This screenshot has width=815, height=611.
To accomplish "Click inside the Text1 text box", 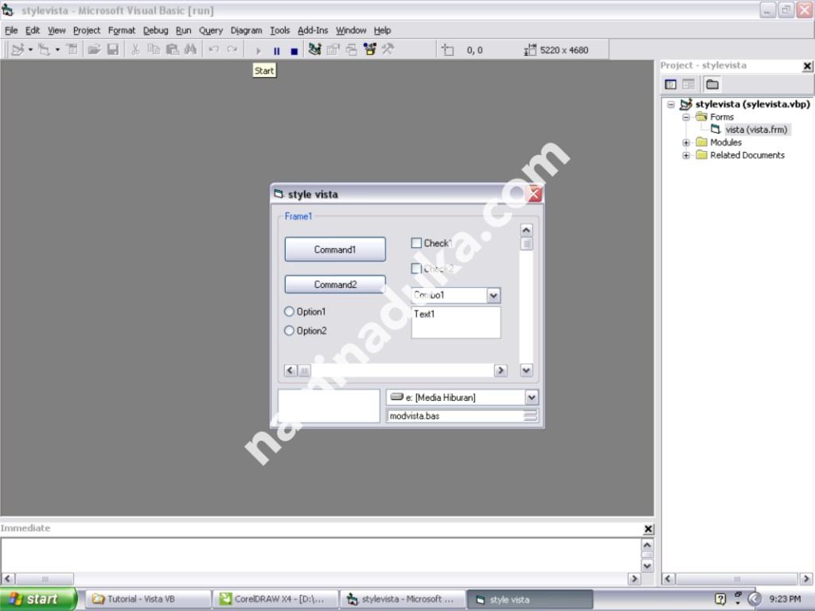I will click(455, 322).
